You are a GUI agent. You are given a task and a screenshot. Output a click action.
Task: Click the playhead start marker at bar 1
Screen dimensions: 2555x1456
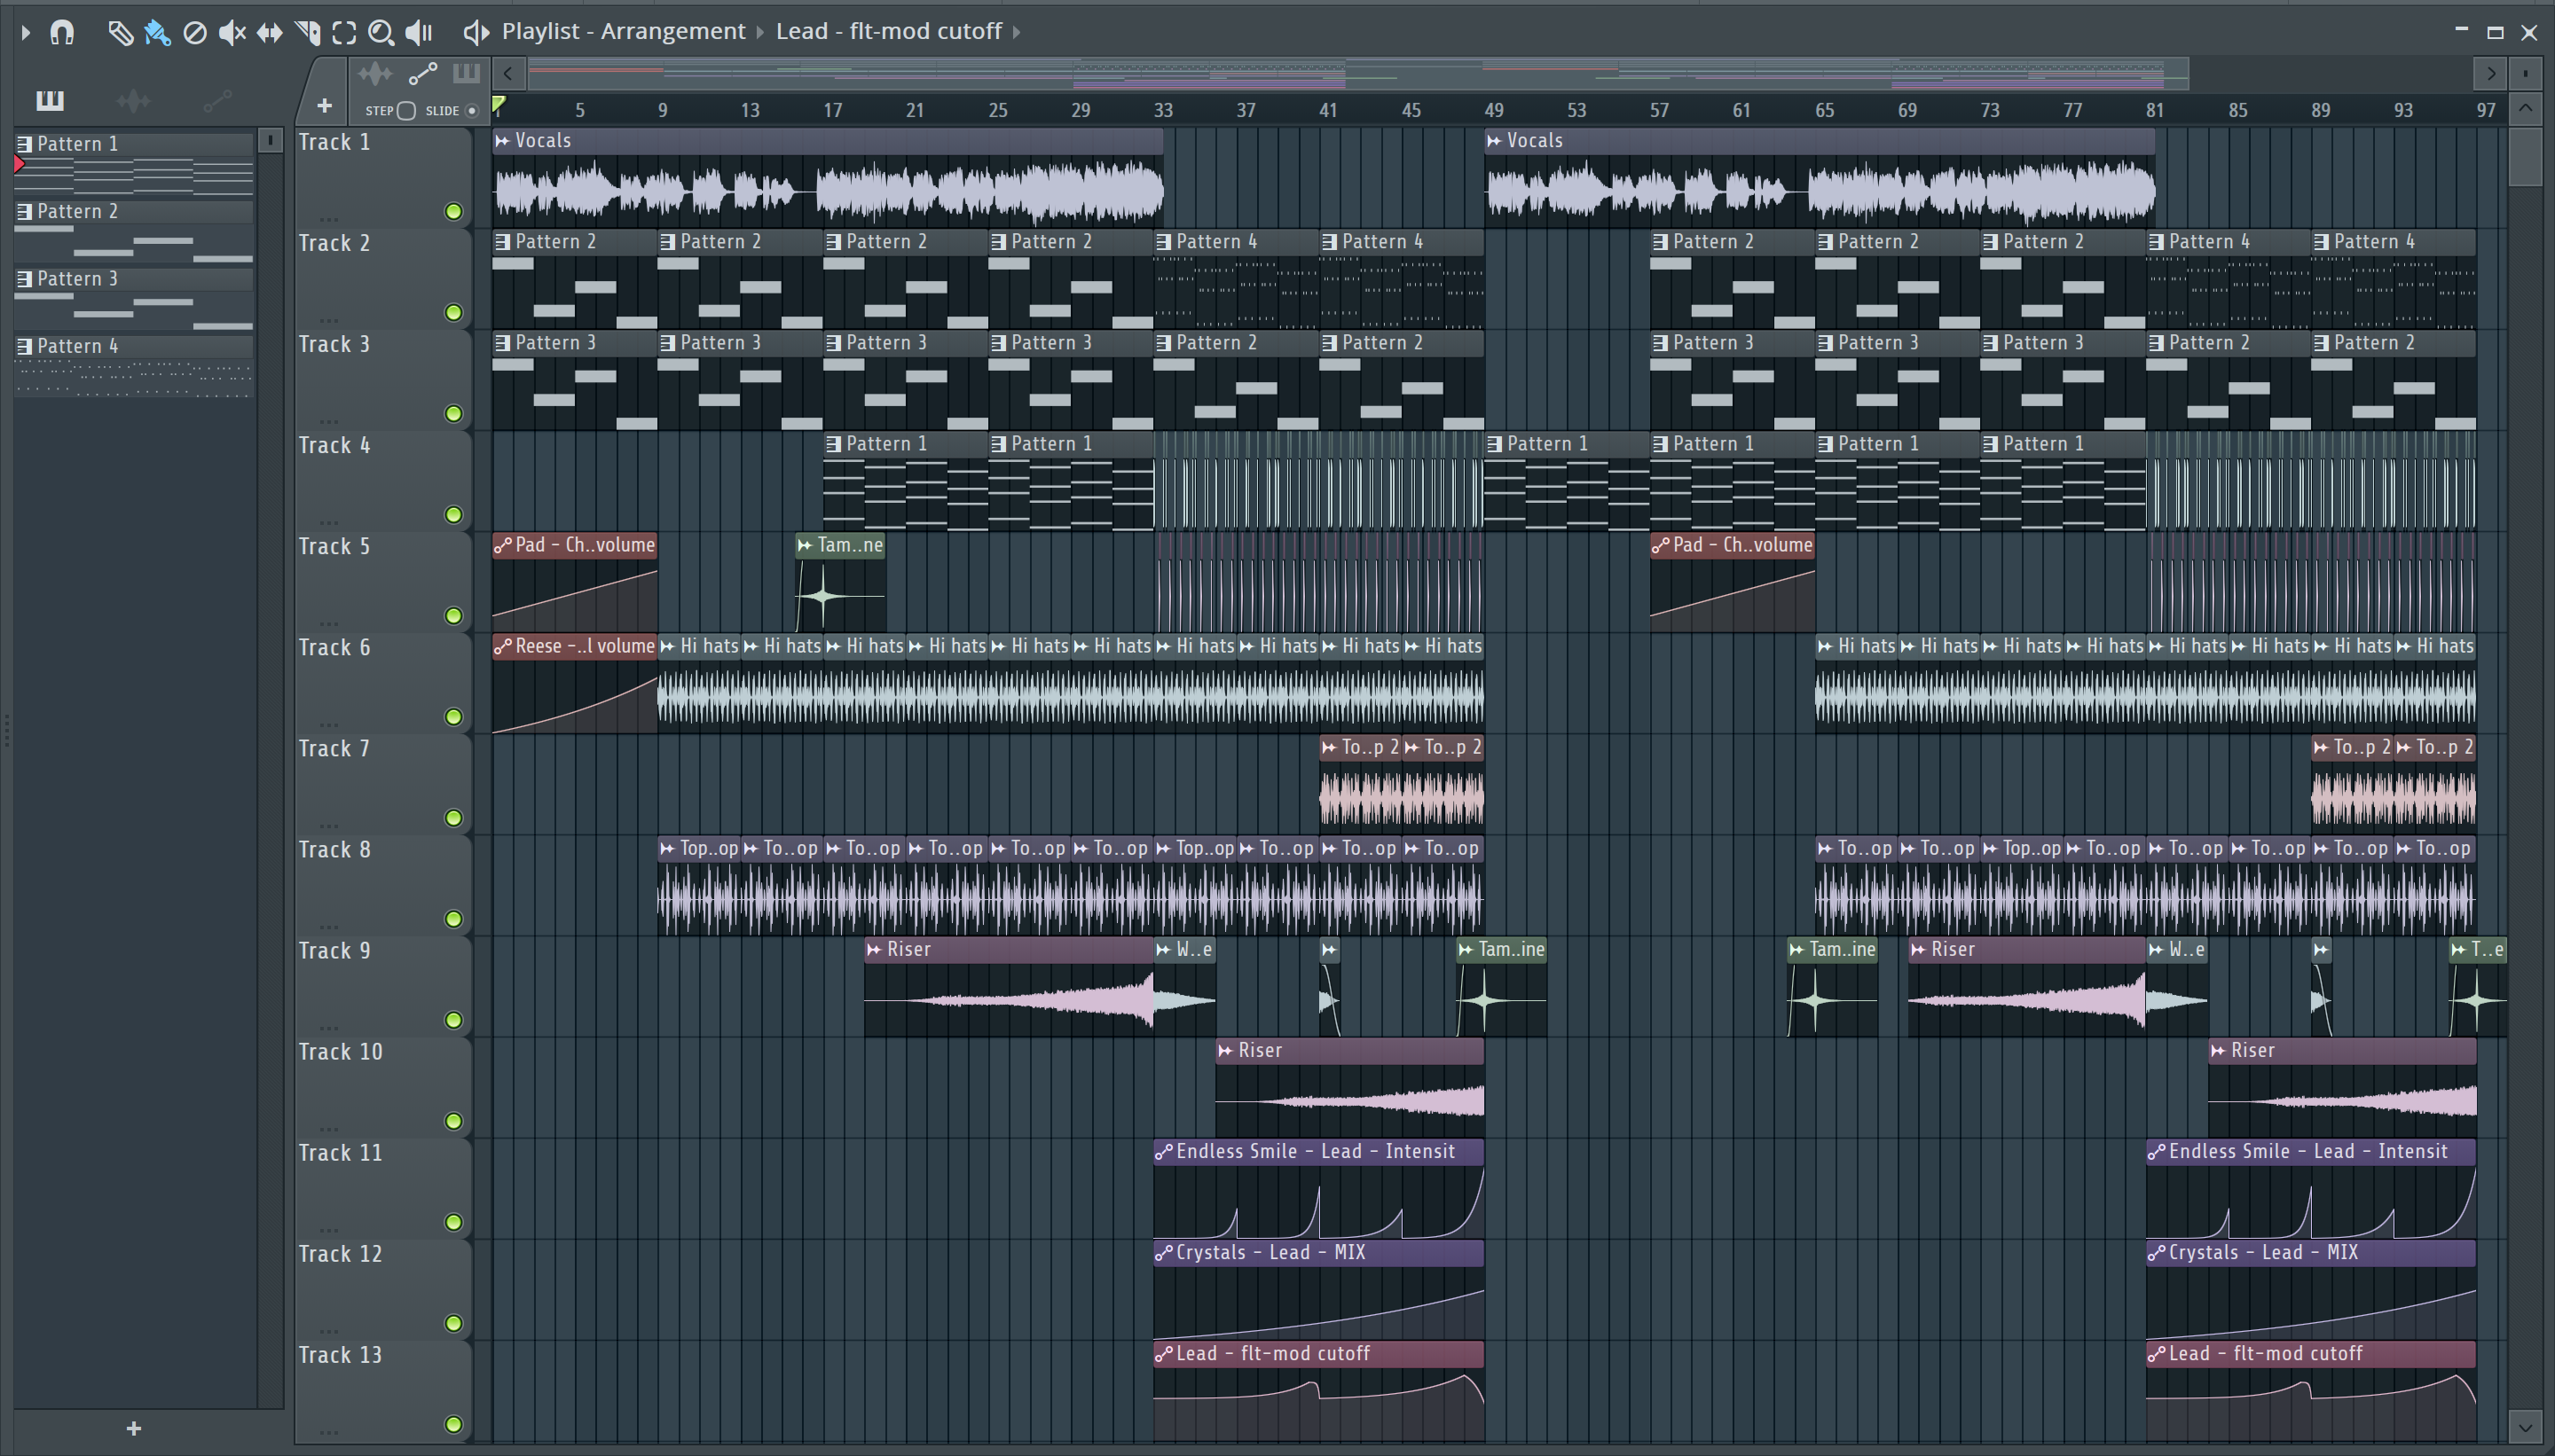[x=499, y=105]
